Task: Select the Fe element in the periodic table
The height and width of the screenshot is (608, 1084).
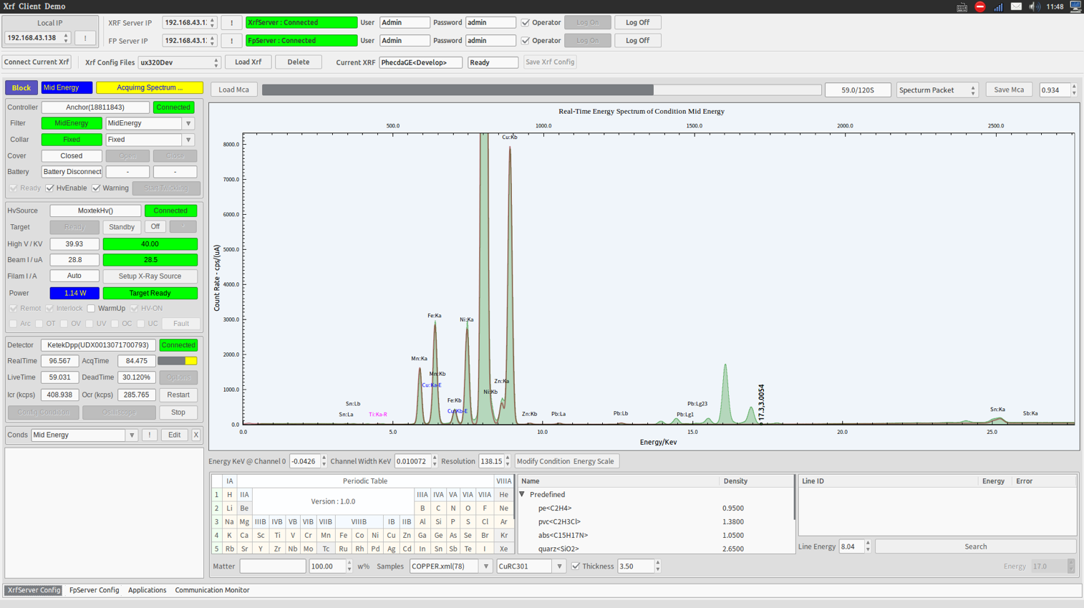Action: 343,536
